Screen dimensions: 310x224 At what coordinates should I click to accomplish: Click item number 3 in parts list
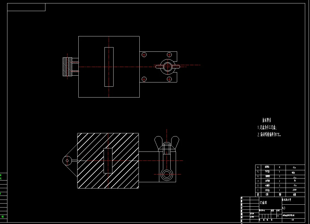(x=258, y=181)
